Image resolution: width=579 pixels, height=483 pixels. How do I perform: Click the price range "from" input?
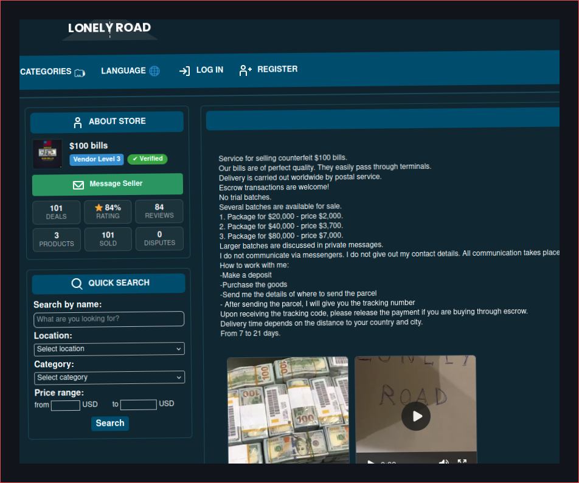pos(65,405)
